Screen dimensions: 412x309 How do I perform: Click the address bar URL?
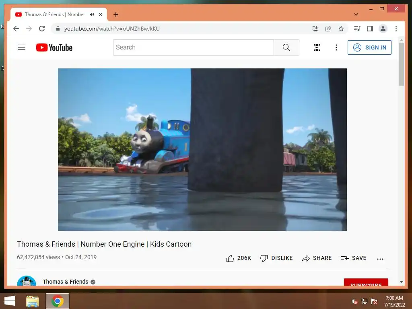[112, 29]
